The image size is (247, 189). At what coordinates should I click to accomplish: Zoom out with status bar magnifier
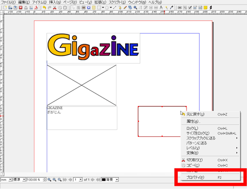[49, 179]
